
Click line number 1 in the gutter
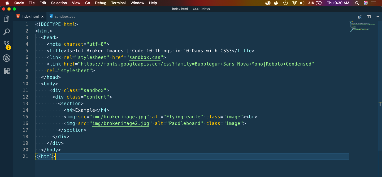click(27, 24)
